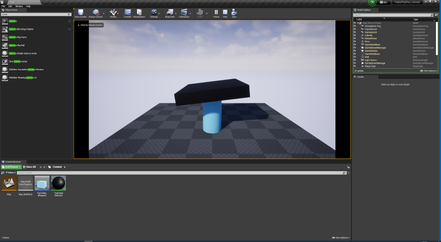Viewport: 441px width, 242px height.
Task: Open the Add/Import dropdown
Action: click(11, 167)
